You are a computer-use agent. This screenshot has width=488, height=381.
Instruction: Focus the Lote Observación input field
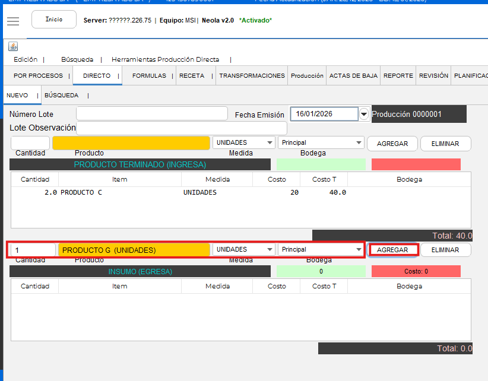(x=181, y=128)
